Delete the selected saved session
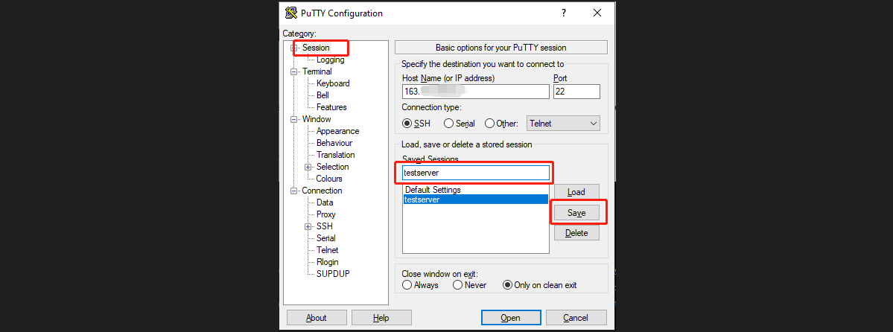 tap(576, 233)
